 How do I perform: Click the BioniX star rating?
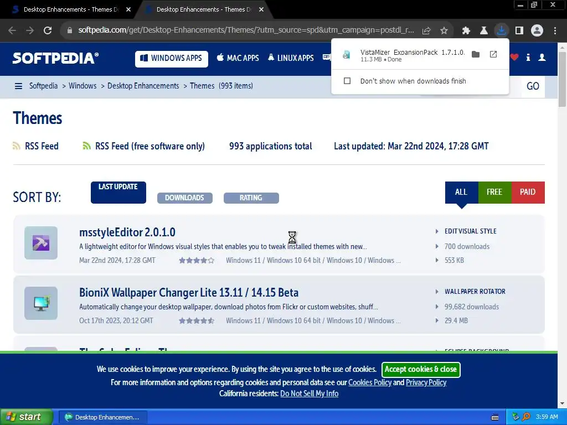tap(197, 320)
